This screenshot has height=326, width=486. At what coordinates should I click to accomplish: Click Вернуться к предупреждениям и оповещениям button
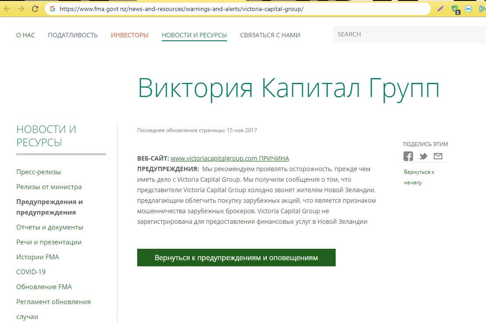236,258
